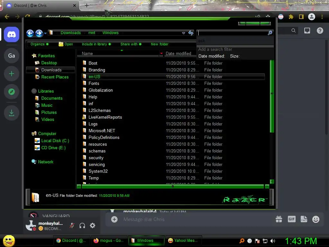The width and height of the screenshot is (329, 247).
Task: Open Discord User Settings gear
Action: tap(93, 225)
